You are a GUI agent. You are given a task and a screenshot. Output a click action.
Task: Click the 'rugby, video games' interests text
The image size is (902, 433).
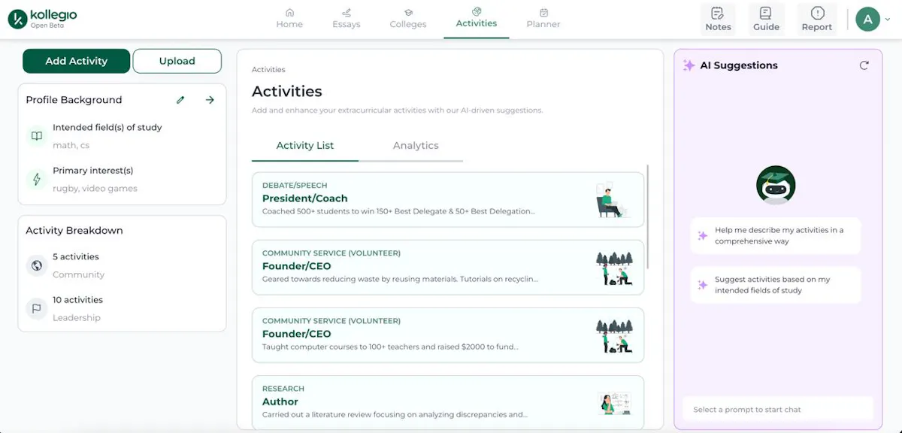coord(95,189)
